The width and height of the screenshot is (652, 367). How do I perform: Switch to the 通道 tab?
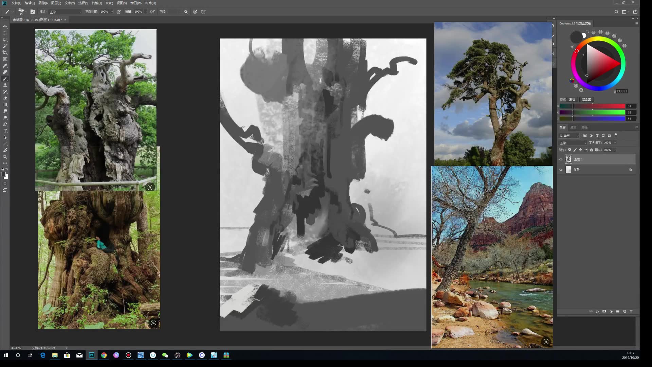click(573, 127)
